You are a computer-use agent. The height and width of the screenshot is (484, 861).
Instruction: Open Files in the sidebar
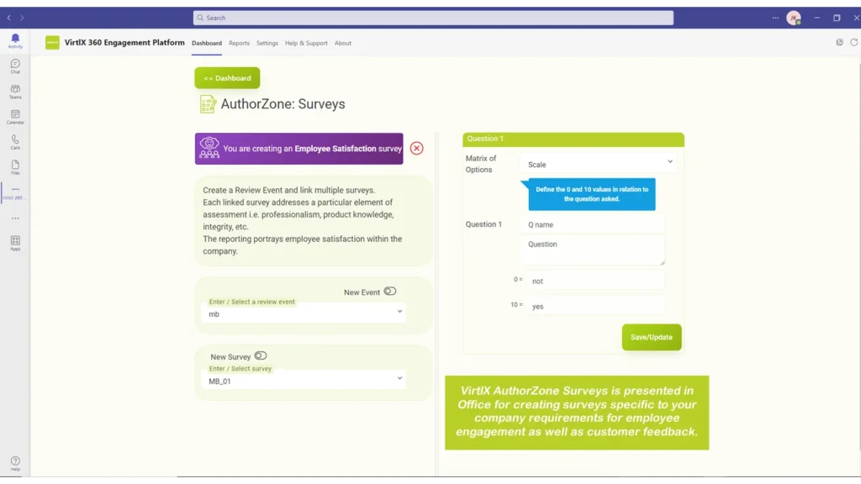pyautogui.click(x=15, y=167)
